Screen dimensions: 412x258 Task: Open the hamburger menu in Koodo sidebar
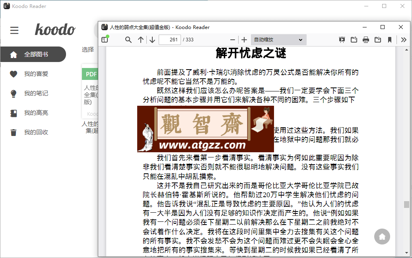(14, 30)
